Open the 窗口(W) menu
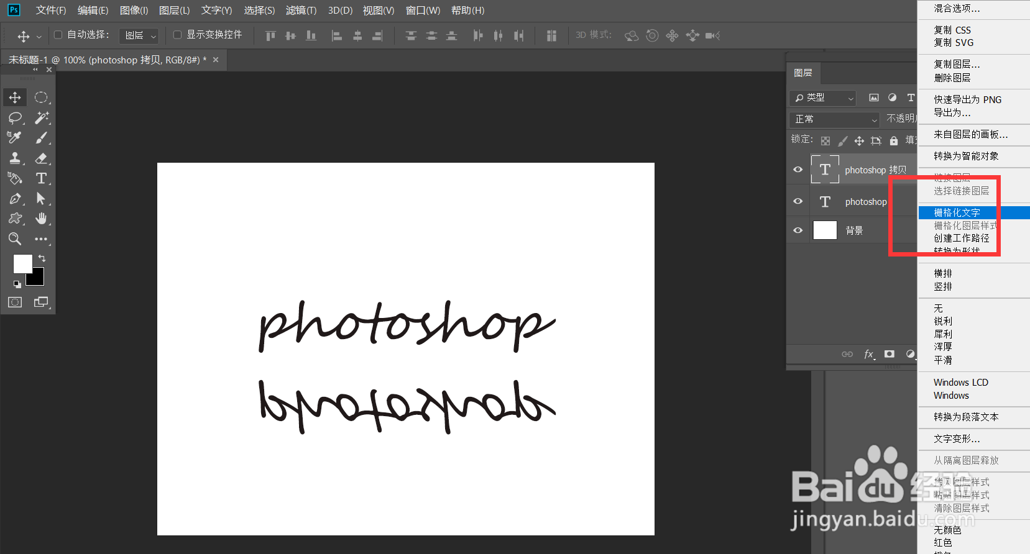The height and width of the screenshot is (554, 1030). (x=423, y=11)
